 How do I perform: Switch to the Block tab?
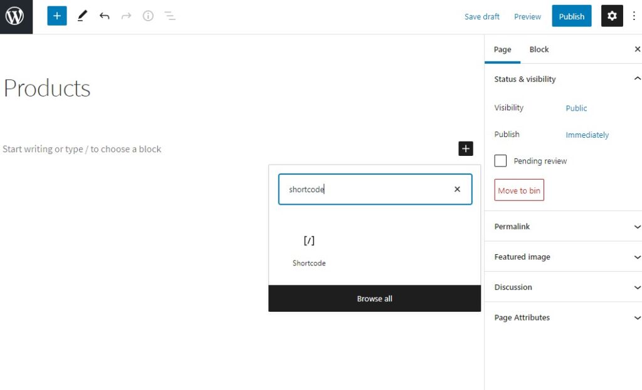(539, 49)
